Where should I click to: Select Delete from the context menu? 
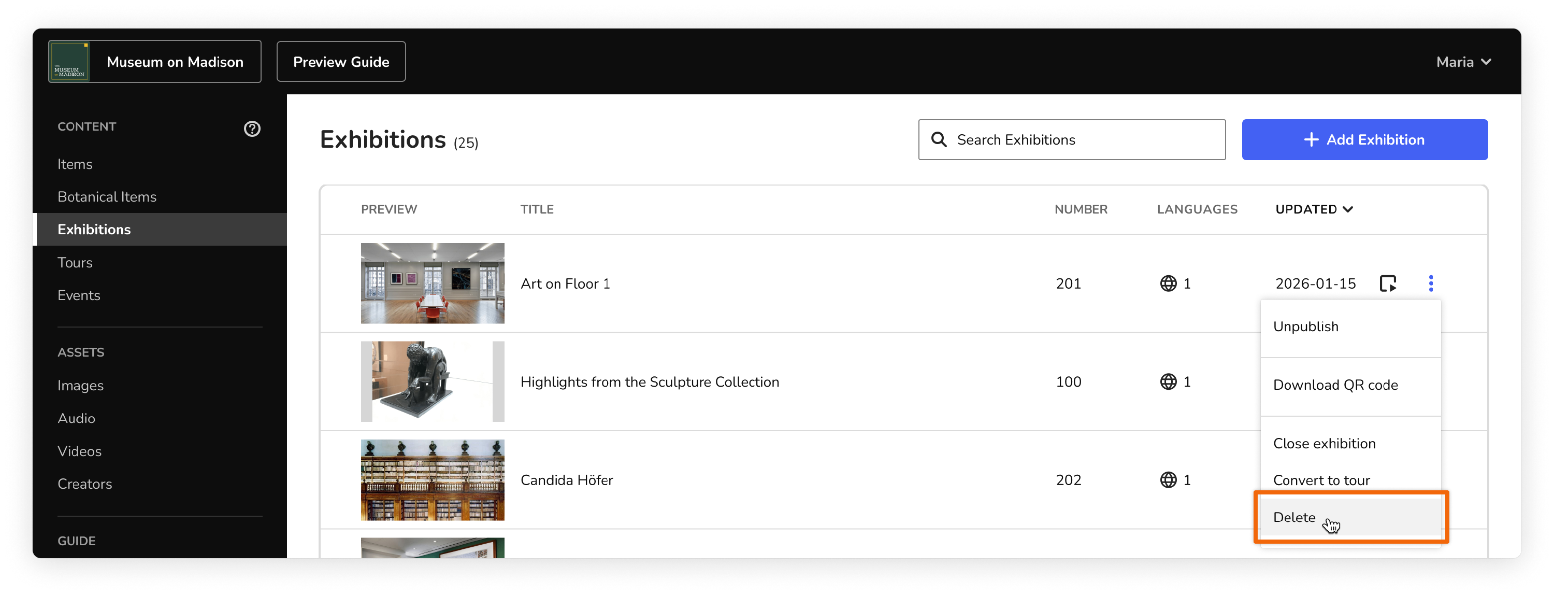coord(1294,517)
